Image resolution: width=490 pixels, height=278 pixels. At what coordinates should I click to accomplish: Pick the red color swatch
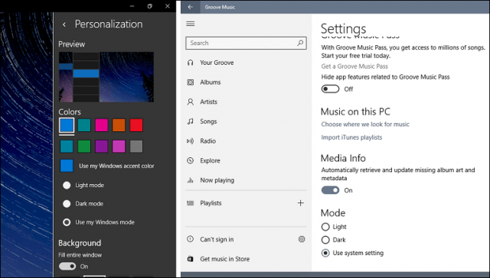tap(136, 125)
